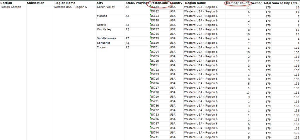Image resolution: width=300 pixels, height=140 pixels.
Task: Select Western USA - Region 6 in 85730 row
Action: pyautogui.click(x=201, y=106)
